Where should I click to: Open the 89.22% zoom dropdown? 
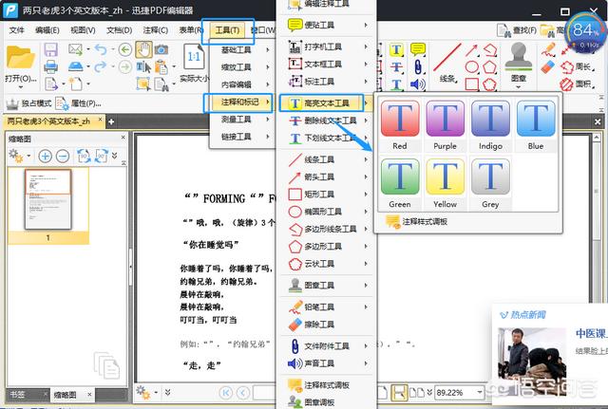pyautogui.click(x=480, y=392)
